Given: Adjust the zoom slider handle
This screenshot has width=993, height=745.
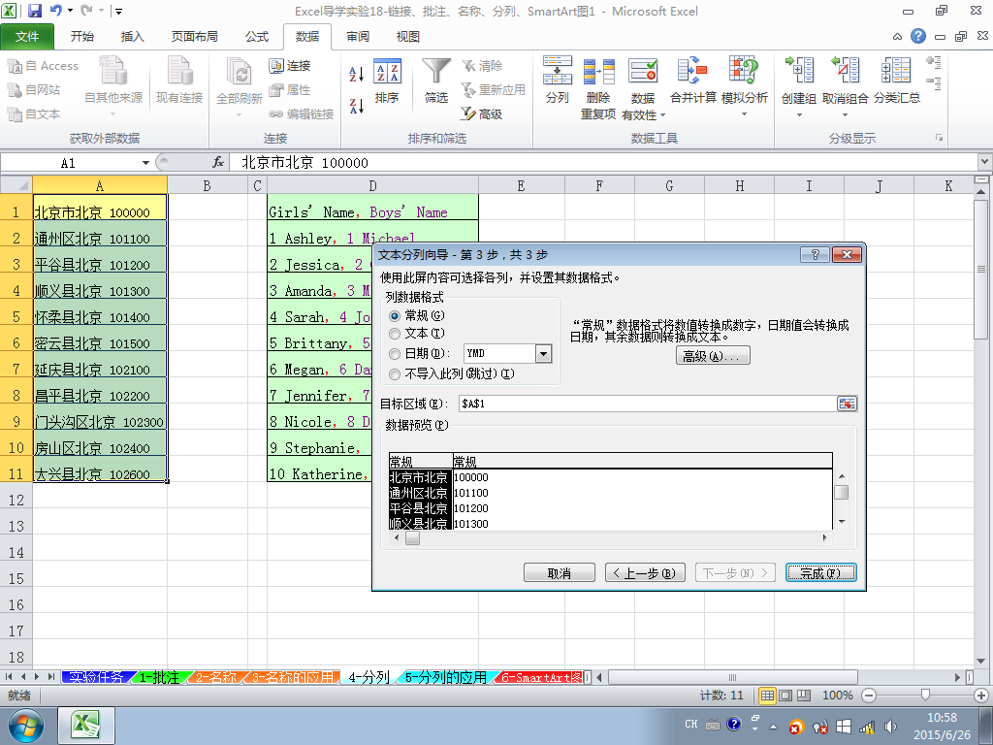Looking at the screenshot, I should (925, 696).
